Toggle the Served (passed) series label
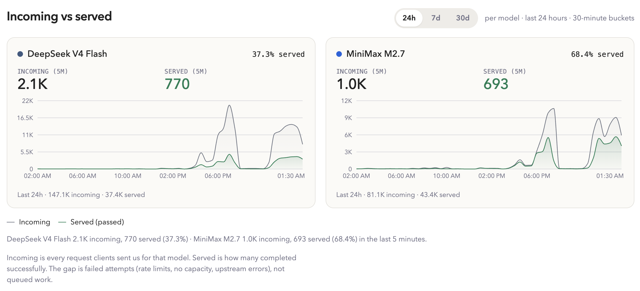 pos(97,222)
